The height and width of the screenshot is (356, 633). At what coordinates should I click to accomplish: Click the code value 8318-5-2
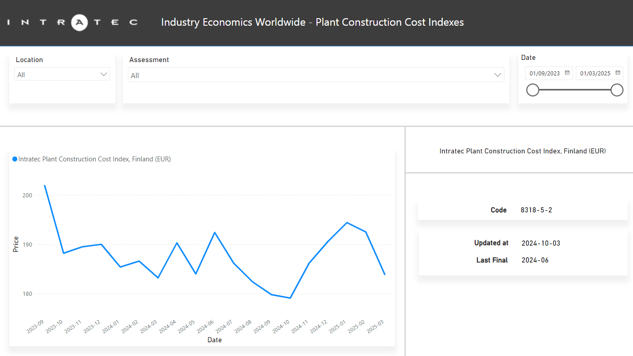(536, 210)
